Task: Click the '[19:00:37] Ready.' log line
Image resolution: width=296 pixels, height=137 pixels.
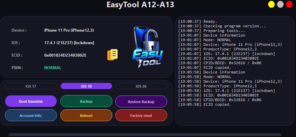Action: click(198, 21)
